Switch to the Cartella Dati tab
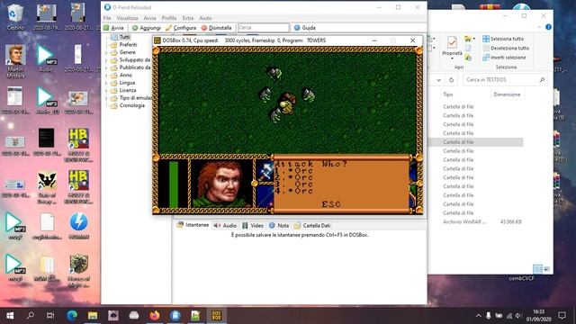576x324 pixels. pyautogui.click(x=312, y=226)
